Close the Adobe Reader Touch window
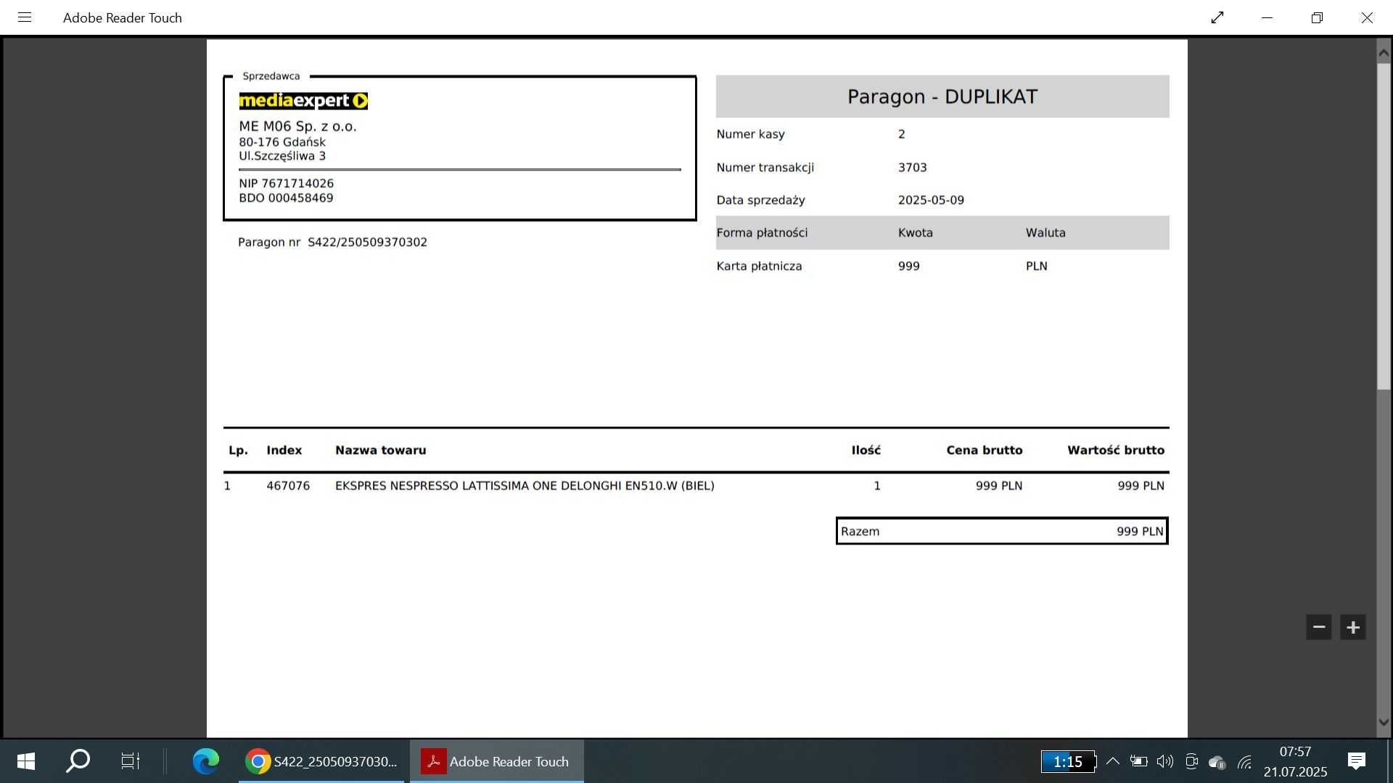This screenshot has height=783, width=1393. 1367,17
